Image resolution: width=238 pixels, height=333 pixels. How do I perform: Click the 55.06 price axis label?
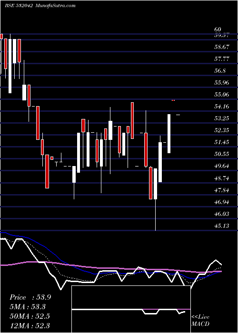[x=222, y=94]
